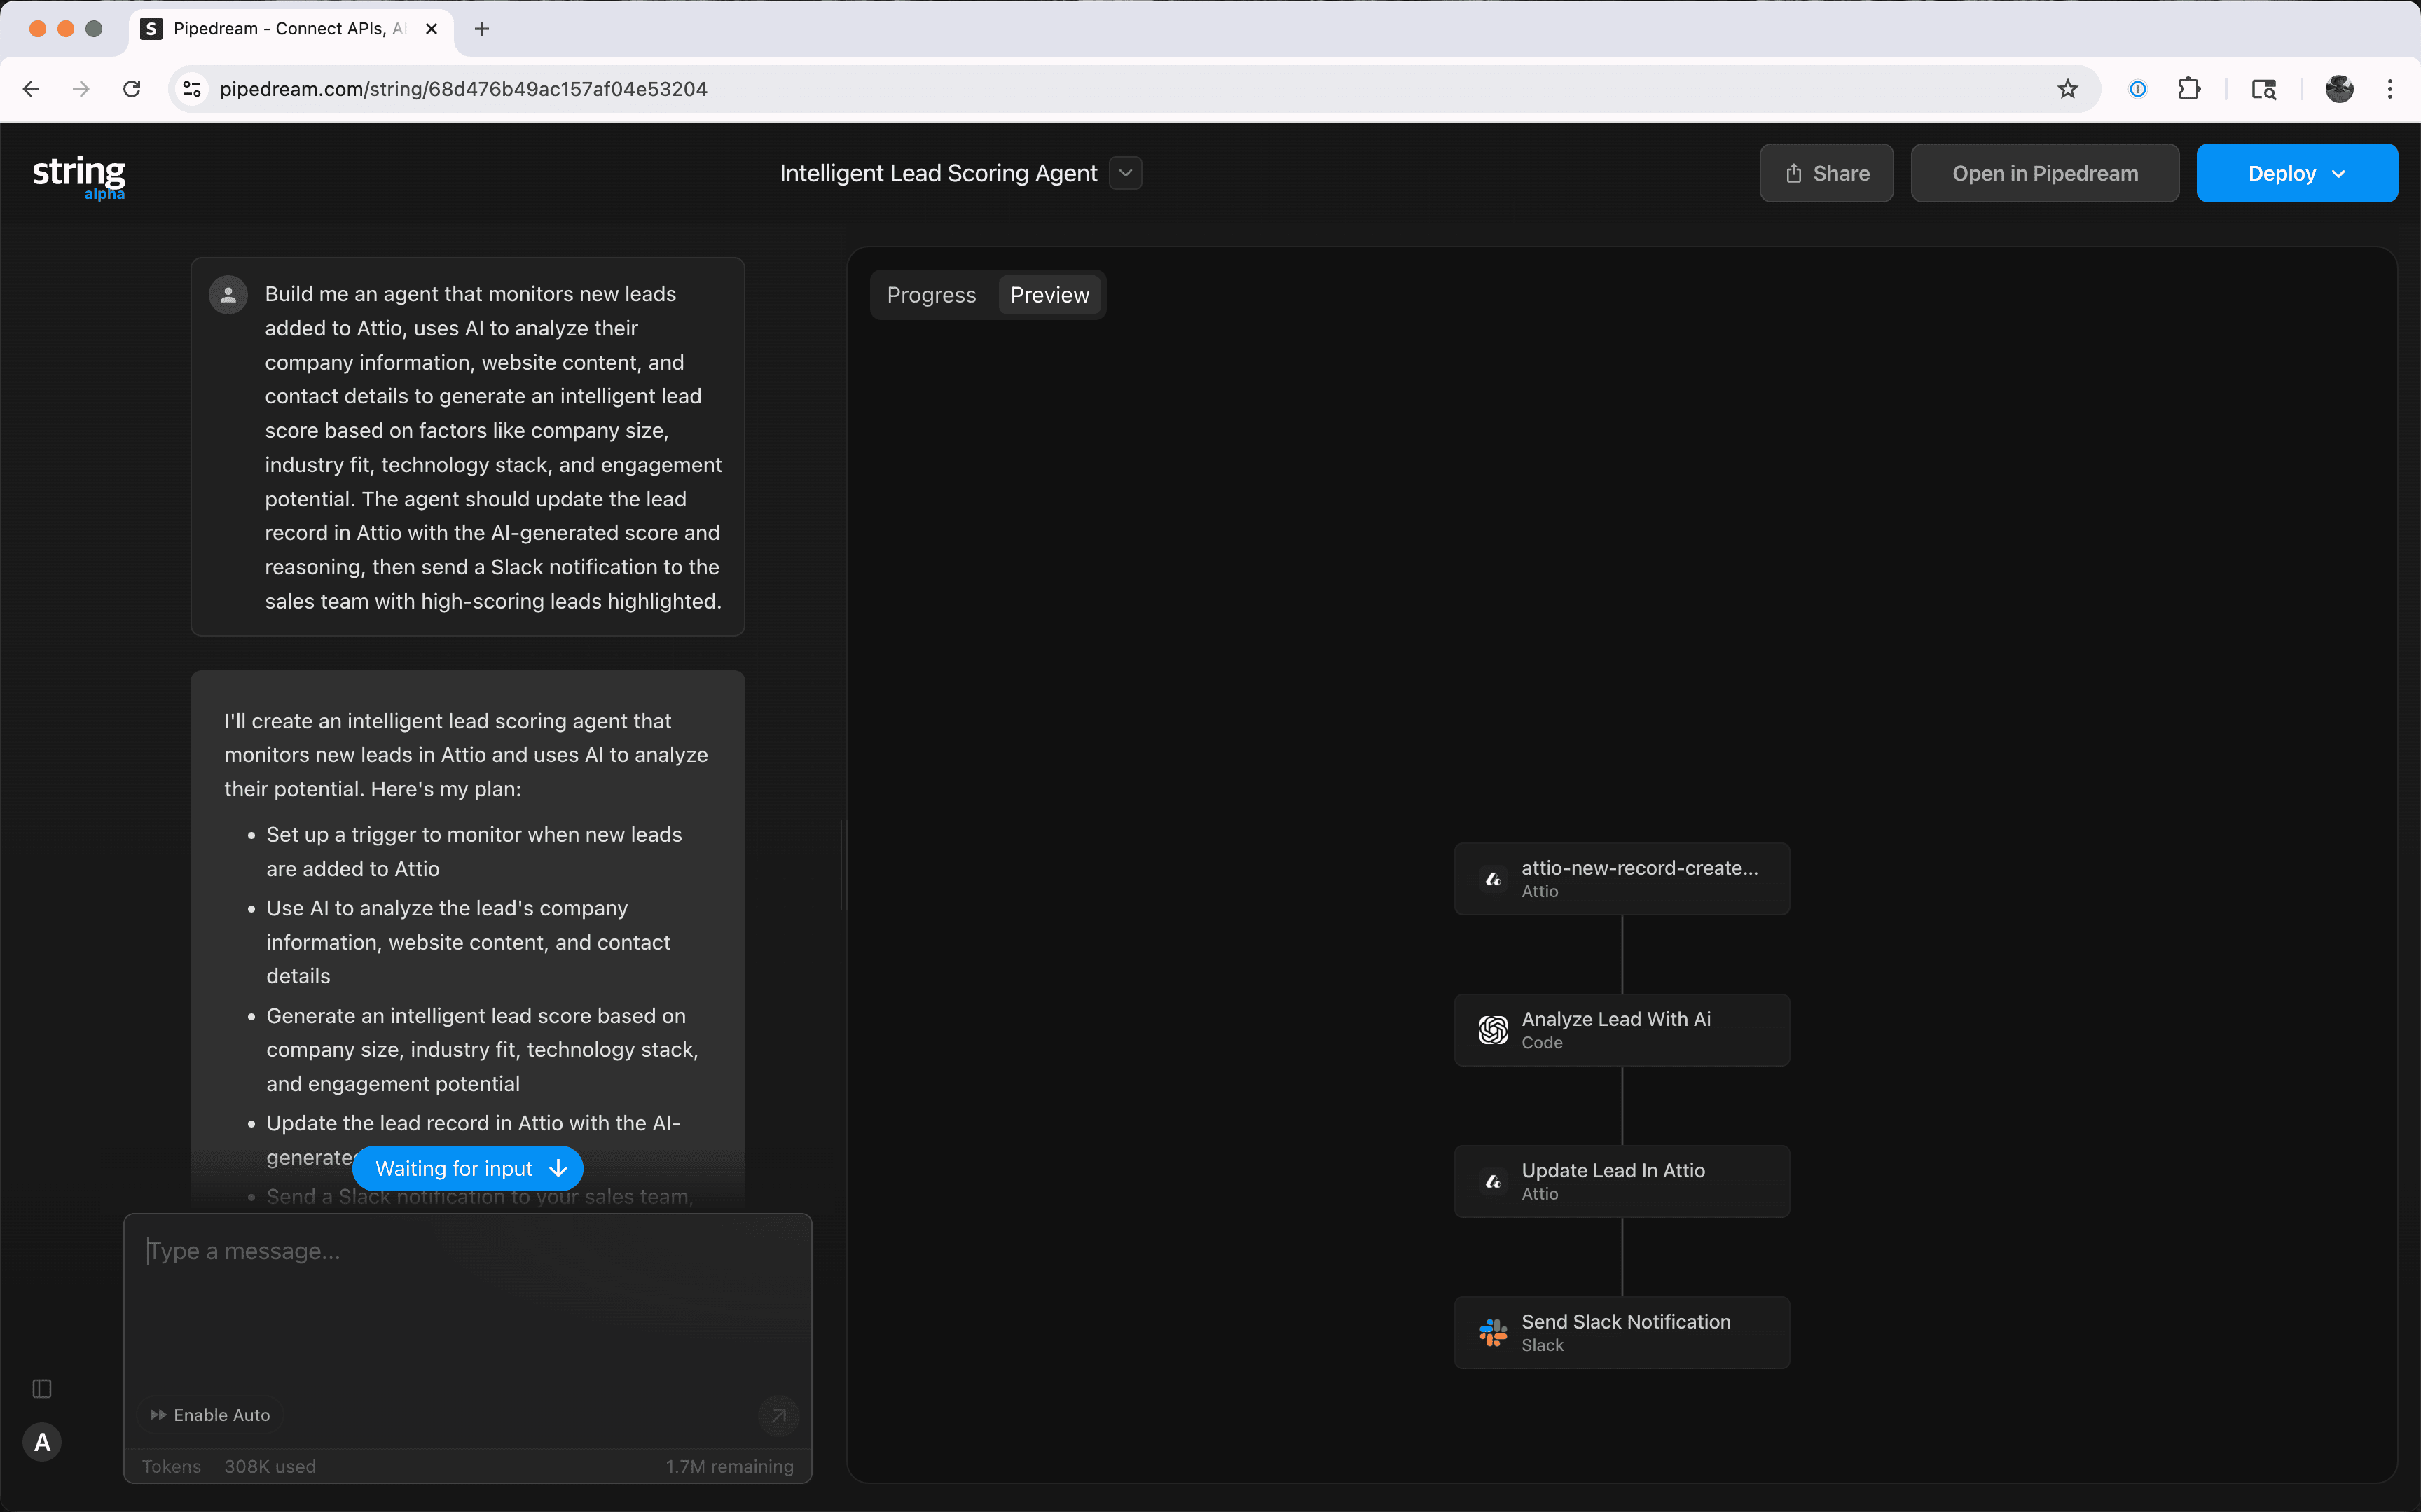Bookmark this page with the star icon

[x=2068, y=89]
